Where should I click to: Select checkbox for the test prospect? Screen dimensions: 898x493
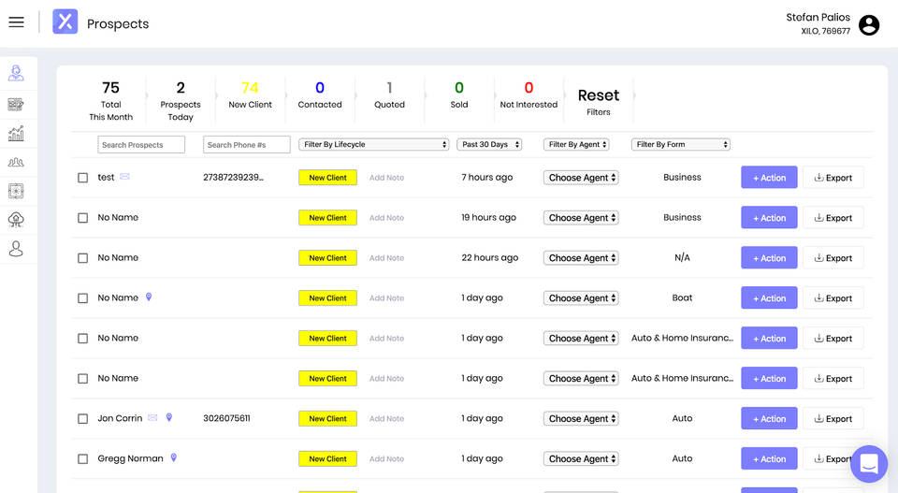tap(83, 178)
